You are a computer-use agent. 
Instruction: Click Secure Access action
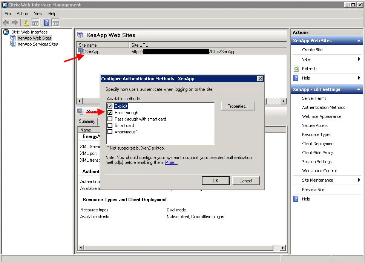click(x=315, y=125)
